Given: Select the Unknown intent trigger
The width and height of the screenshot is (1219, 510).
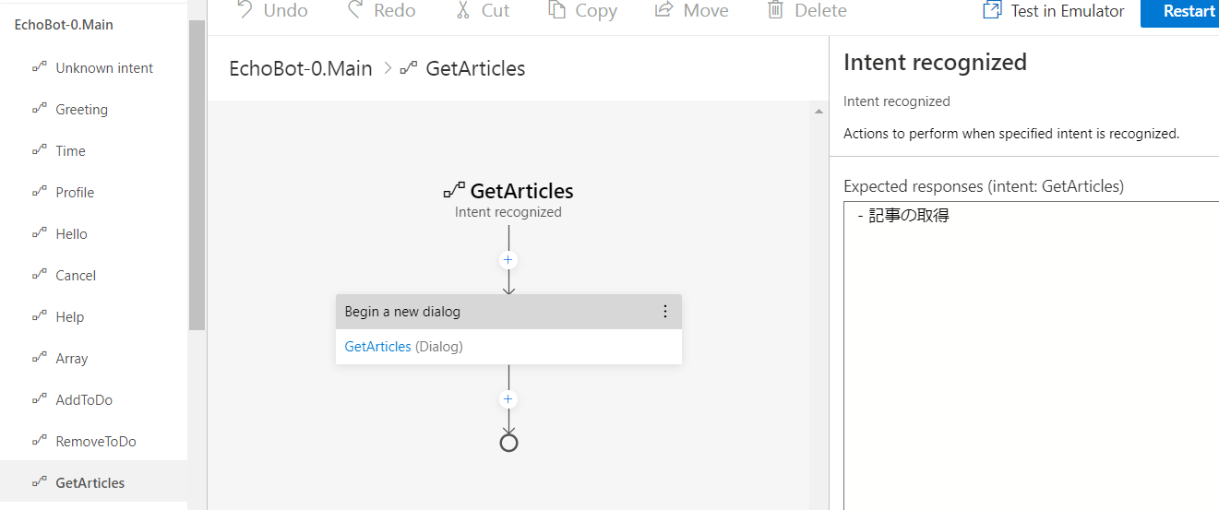Looking at the screenshot, I should tap(104, 68).
